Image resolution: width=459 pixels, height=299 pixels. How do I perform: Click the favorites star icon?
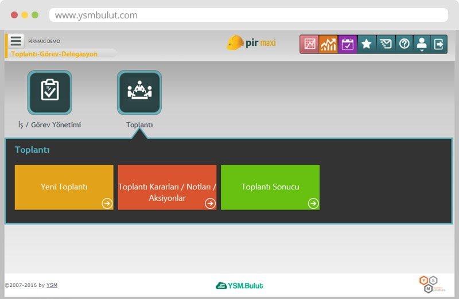pyautogui.click(x=366, y=44)
